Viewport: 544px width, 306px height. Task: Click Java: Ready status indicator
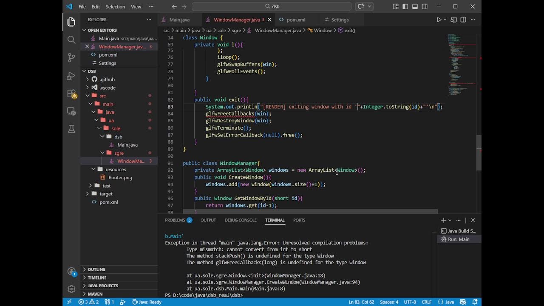[147, 302]
